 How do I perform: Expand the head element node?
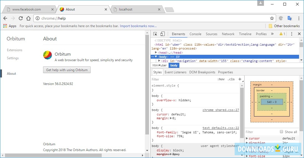(x=156, y=53)
